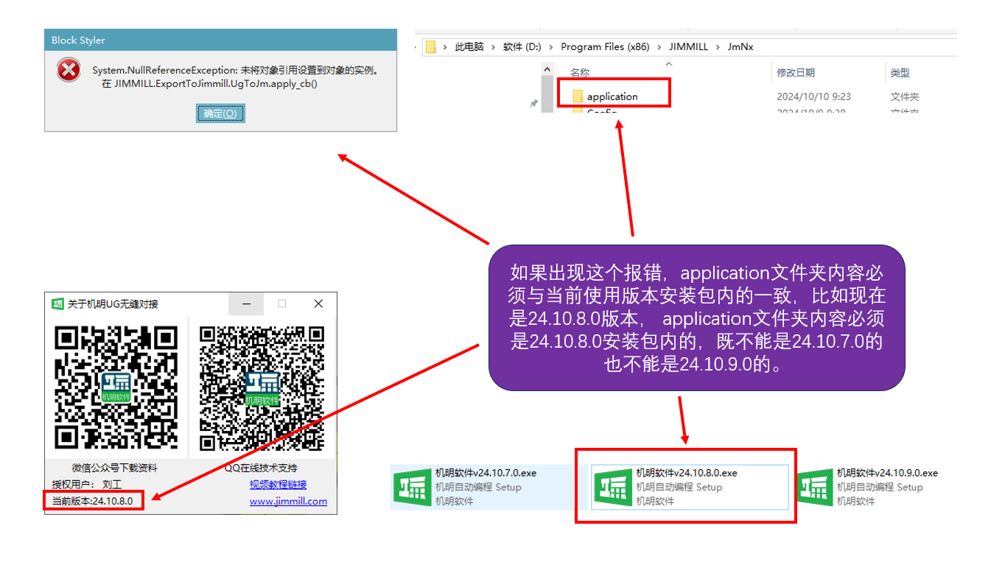1005x562 pixels.
Task: Open the application folder in file explorer
Action: 613,96
